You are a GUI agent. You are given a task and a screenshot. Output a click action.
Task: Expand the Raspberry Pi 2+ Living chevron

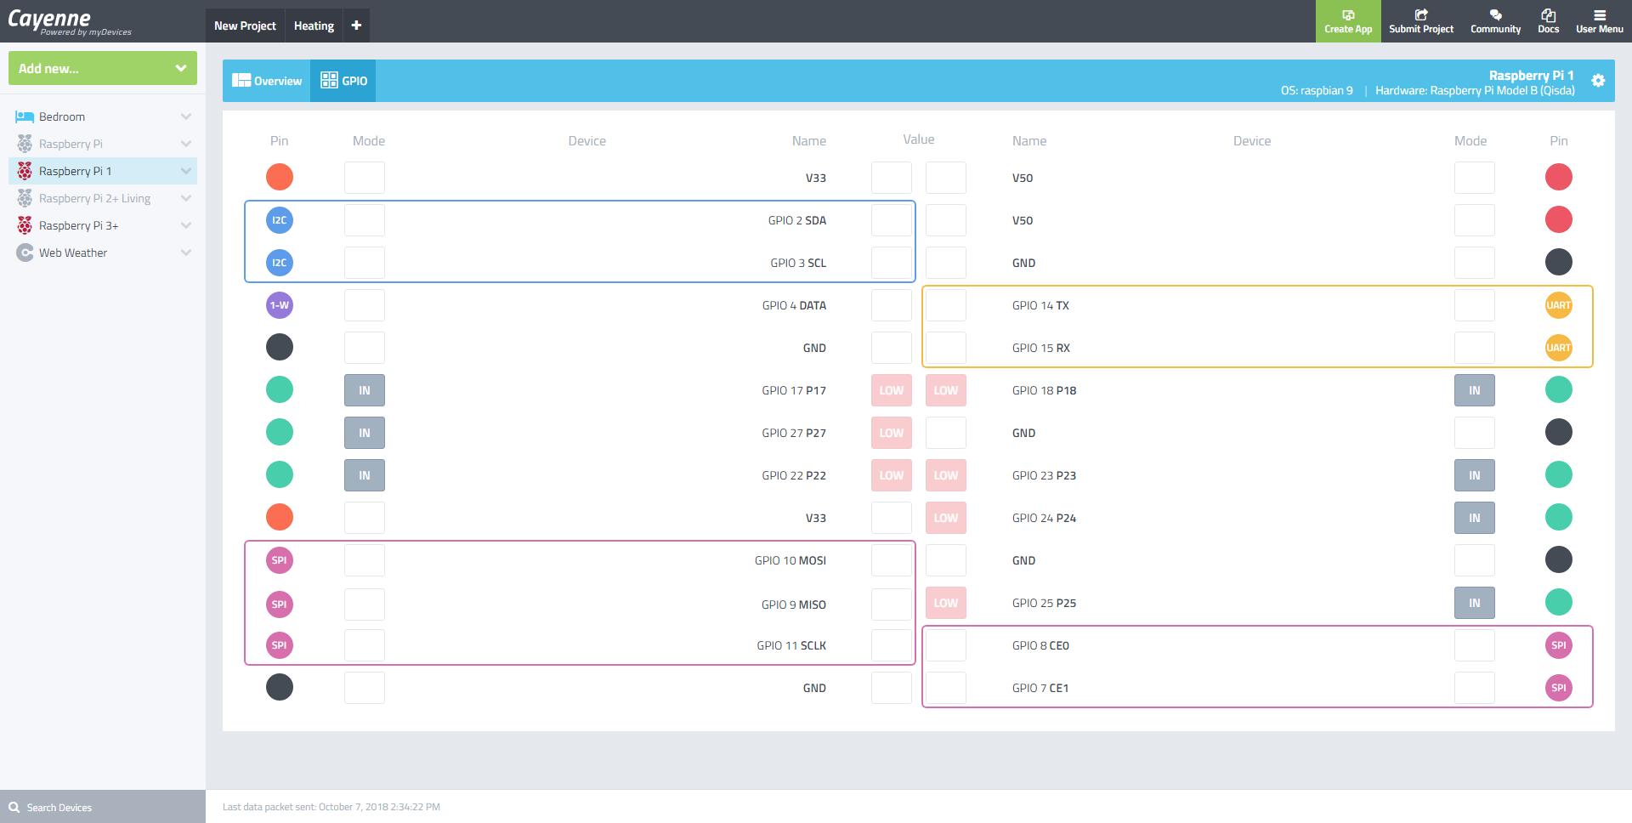coord(186,198)
